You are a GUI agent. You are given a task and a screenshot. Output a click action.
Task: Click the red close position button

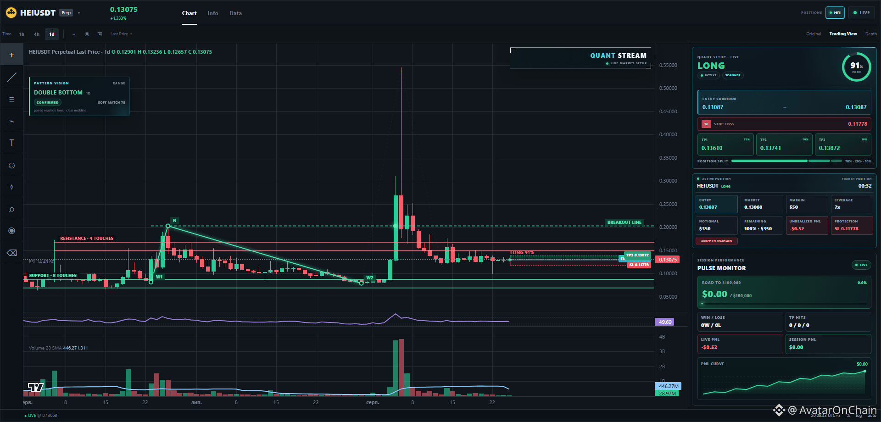click(717, 241)
